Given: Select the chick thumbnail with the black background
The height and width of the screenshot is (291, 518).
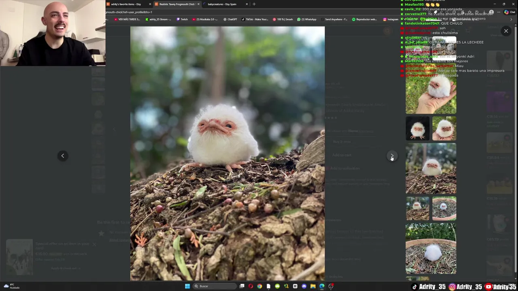Looking at the screenshot, I should 418,129.
